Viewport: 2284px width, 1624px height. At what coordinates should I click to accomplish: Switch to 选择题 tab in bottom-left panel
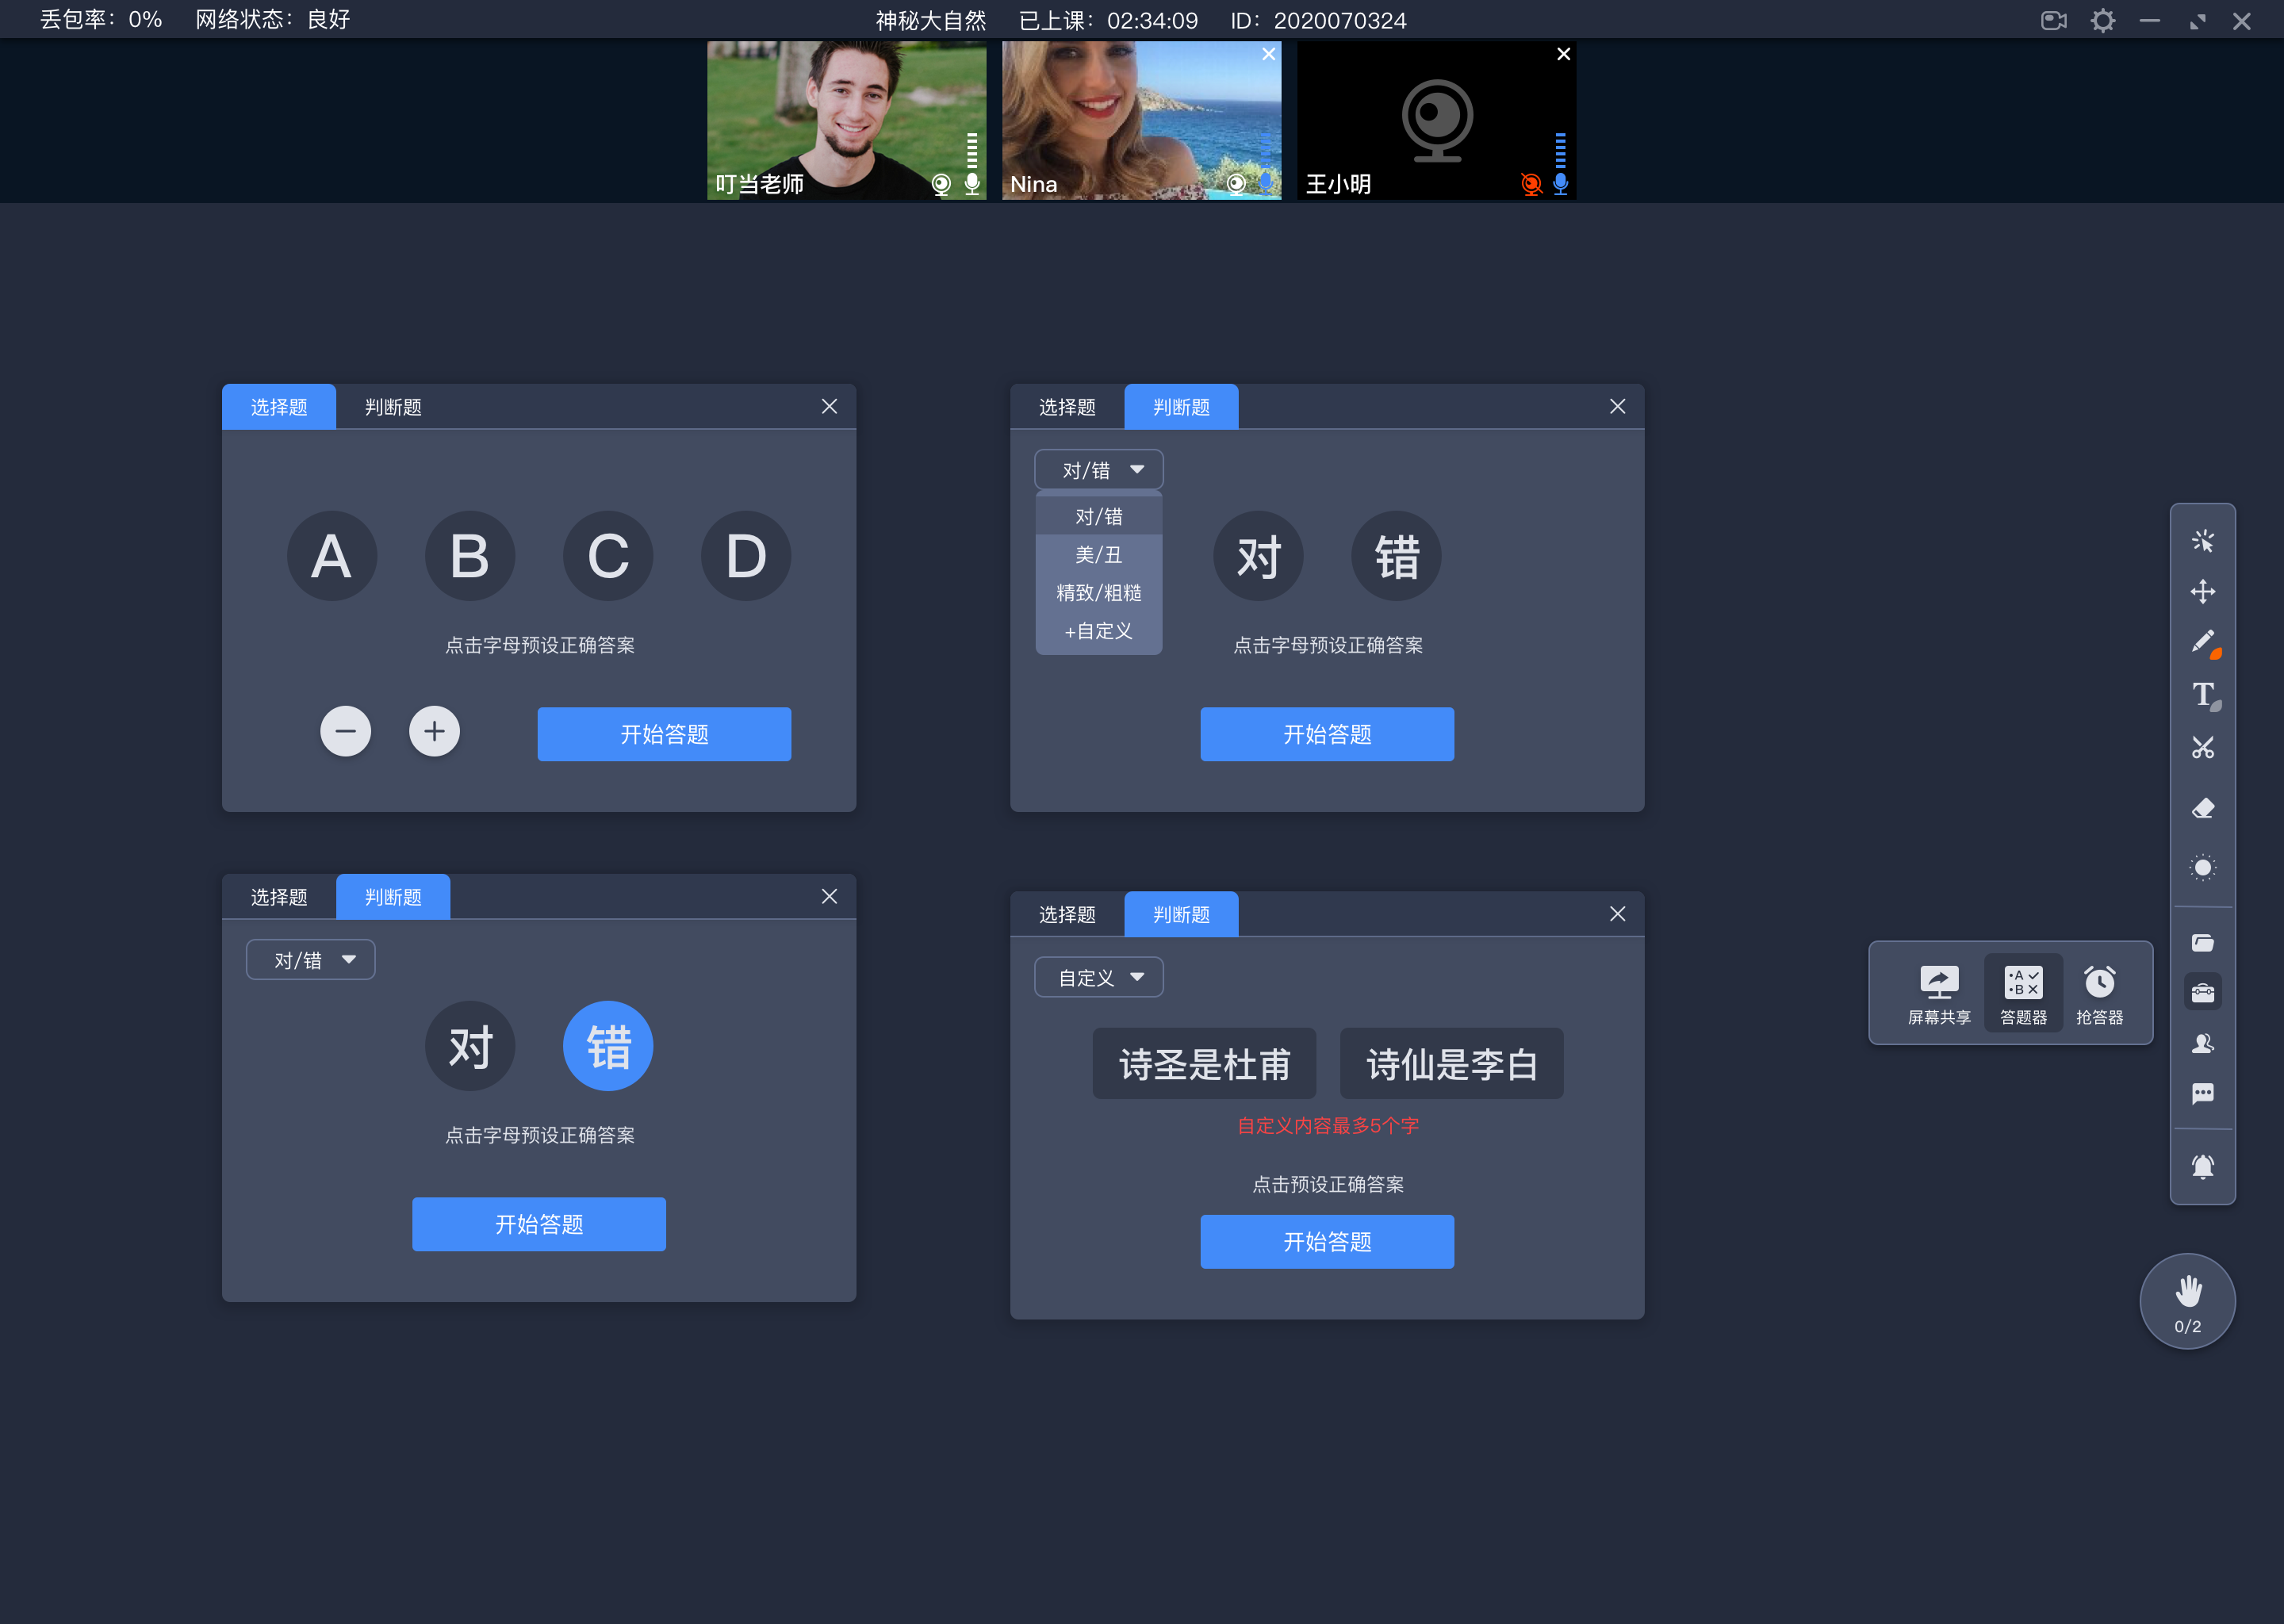(281, 896)
